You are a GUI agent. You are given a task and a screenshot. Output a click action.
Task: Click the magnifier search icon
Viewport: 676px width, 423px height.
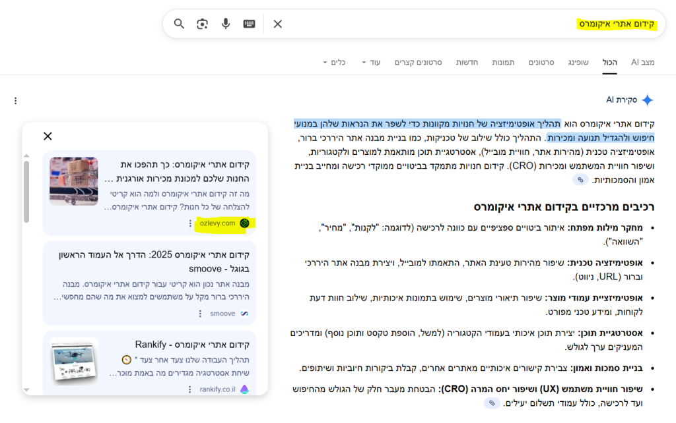pyautogui.click(x=179, y=24)
